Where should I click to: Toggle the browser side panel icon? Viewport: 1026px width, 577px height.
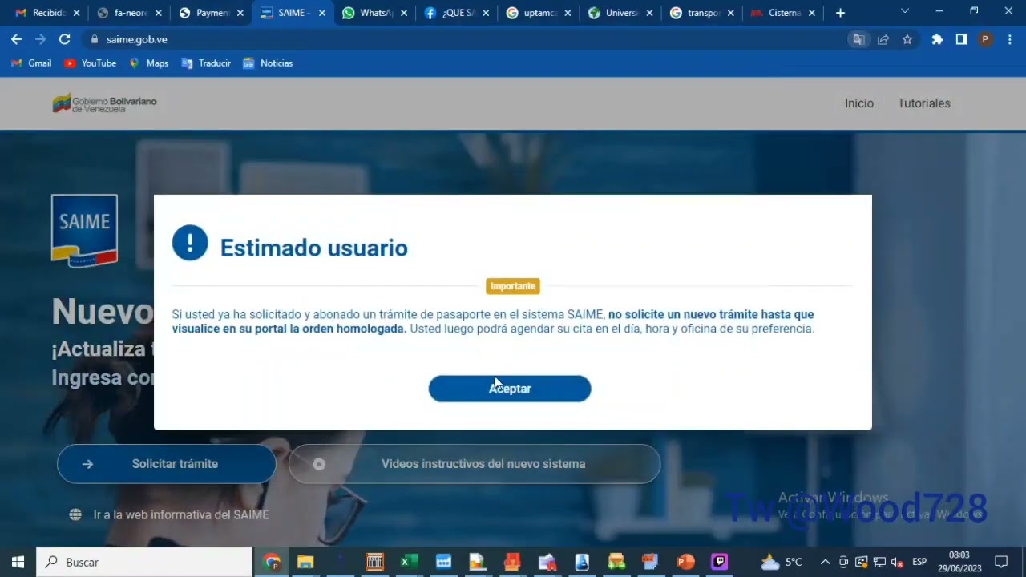pos(961,39)
